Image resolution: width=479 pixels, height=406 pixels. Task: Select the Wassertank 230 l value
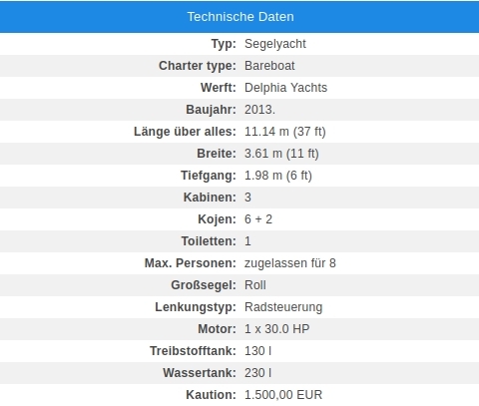[257, 373]
